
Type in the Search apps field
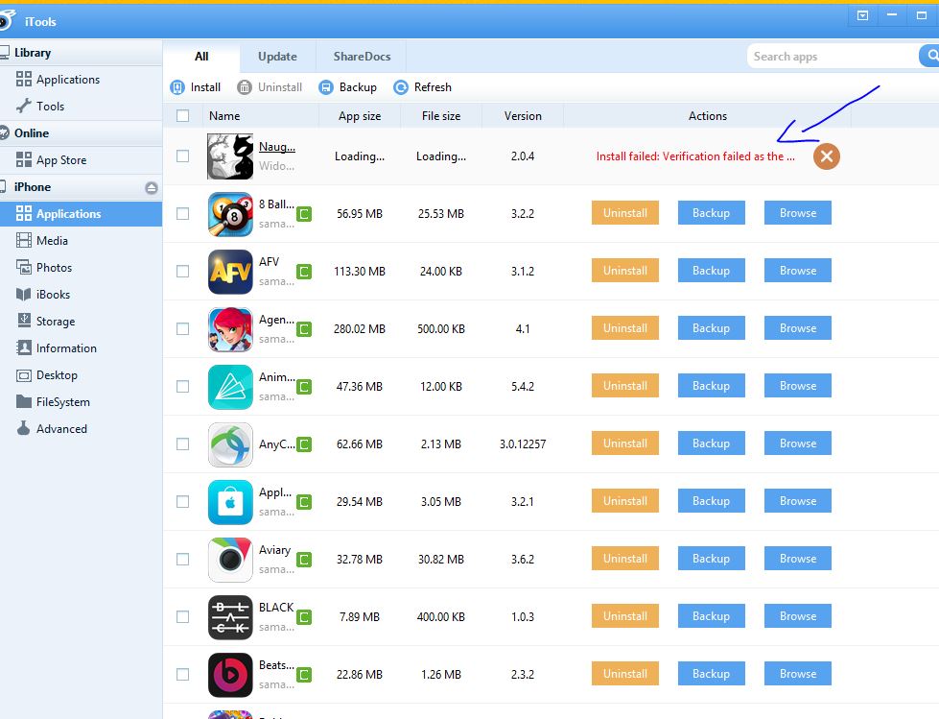pyautogui.click(x=830, y=57)
